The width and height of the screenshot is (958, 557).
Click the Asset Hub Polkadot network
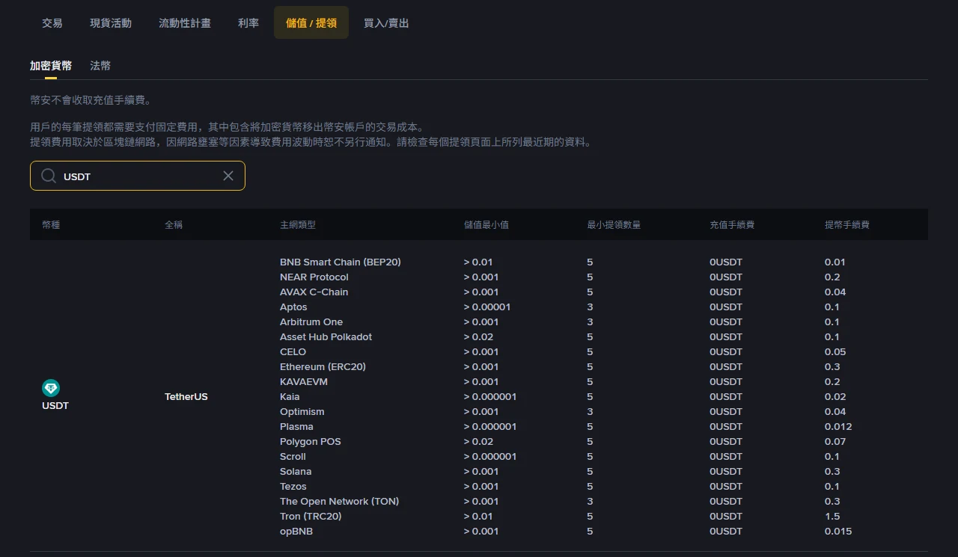pos(326,336)
